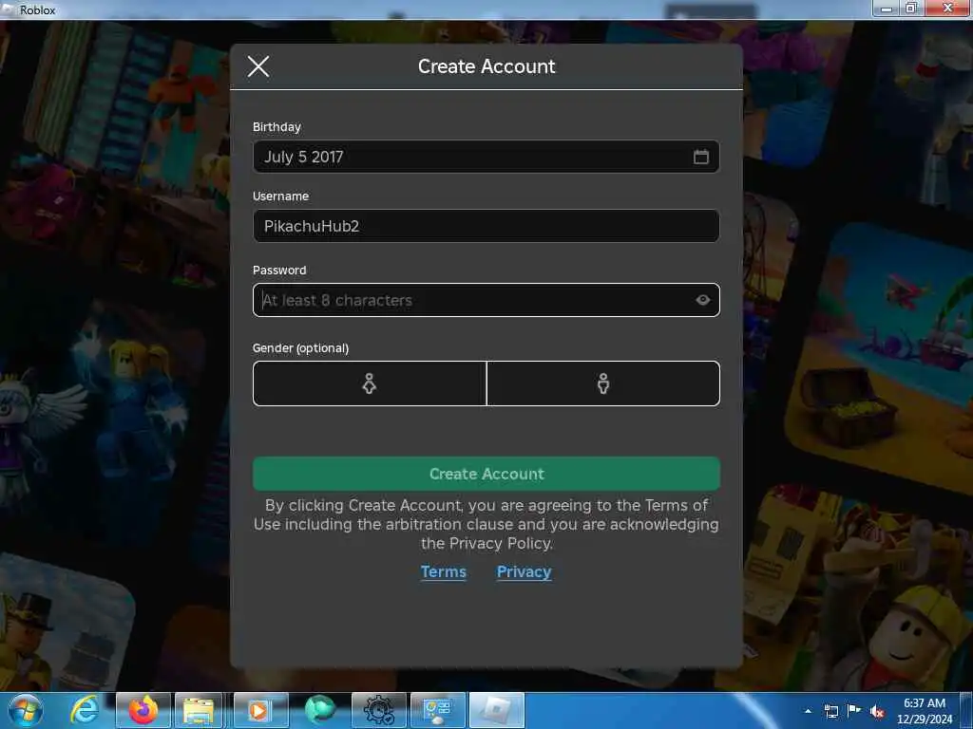Select the Roblox taskbar button
The height and width of the screenshot is (729, 973).
(496, 710)
